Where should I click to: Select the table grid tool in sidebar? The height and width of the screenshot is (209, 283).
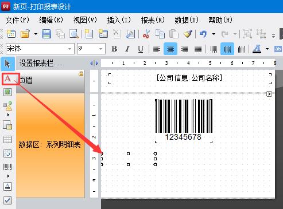pos(7,140)
